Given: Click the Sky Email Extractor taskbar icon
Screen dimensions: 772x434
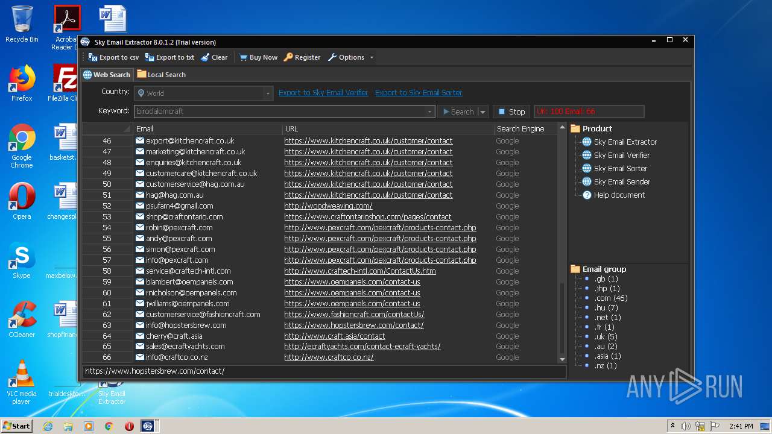Looking at the screenshot, I should pos(148,426).
